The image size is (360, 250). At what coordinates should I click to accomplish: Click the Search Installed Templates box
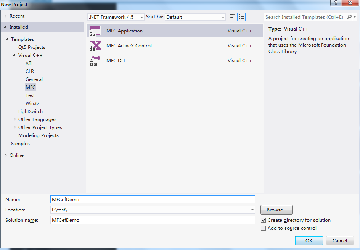(305, 17)
